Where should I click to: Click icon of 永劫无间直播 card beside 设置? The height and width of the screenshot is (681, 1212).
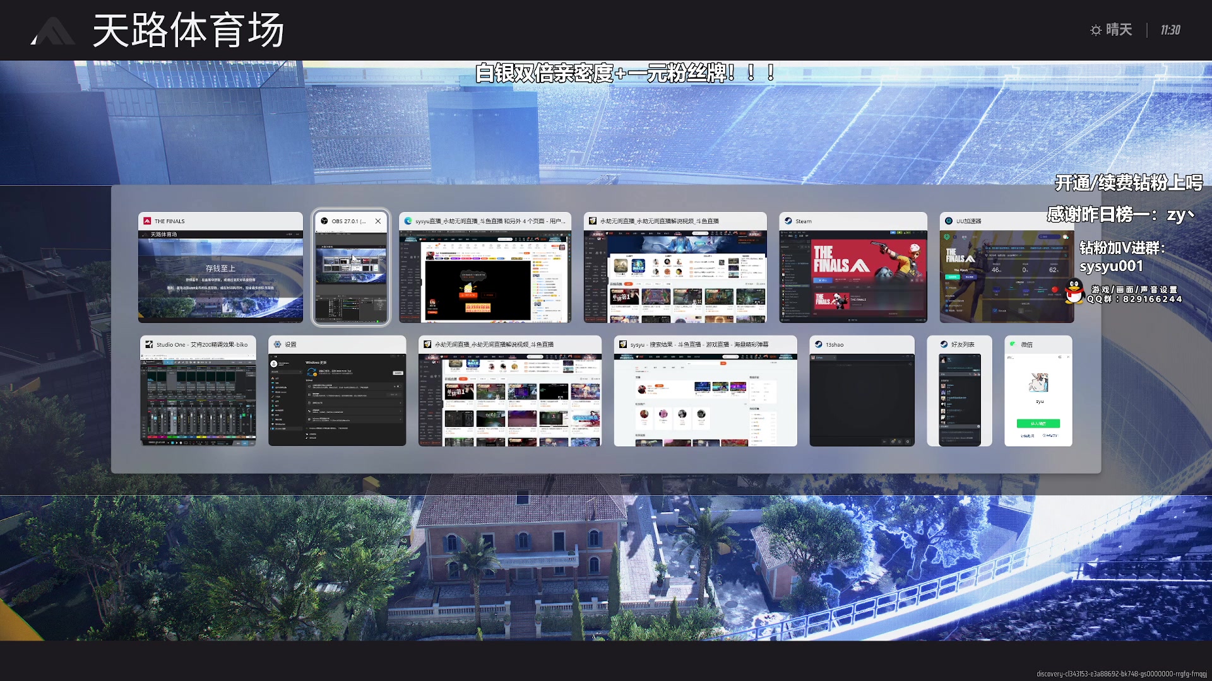(427, 345)
